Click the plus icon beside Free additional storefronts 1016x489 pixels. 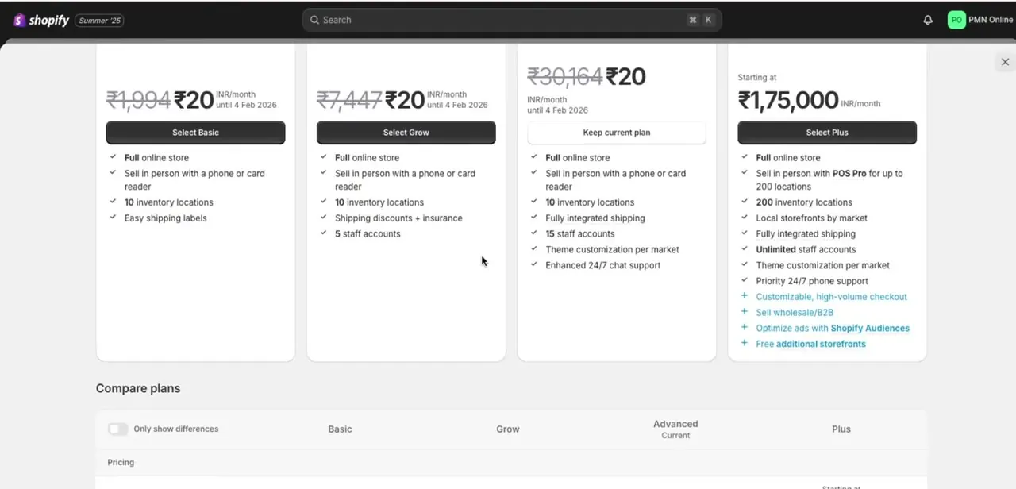tap(744, 344)
